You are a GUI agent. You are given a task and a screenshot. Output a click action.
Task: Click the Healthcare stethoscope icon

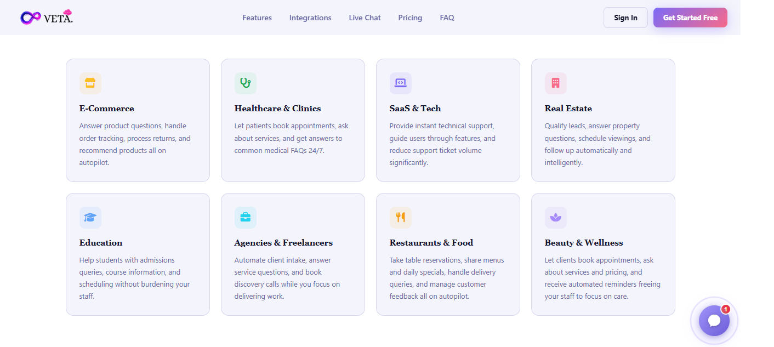coord(246,83)
